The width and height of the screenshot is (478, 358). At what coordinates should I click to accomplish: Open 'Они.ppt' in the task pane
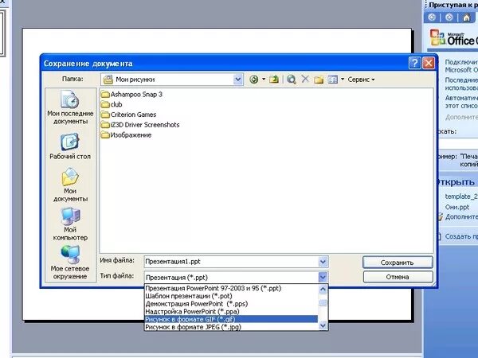tap(457, 208)
